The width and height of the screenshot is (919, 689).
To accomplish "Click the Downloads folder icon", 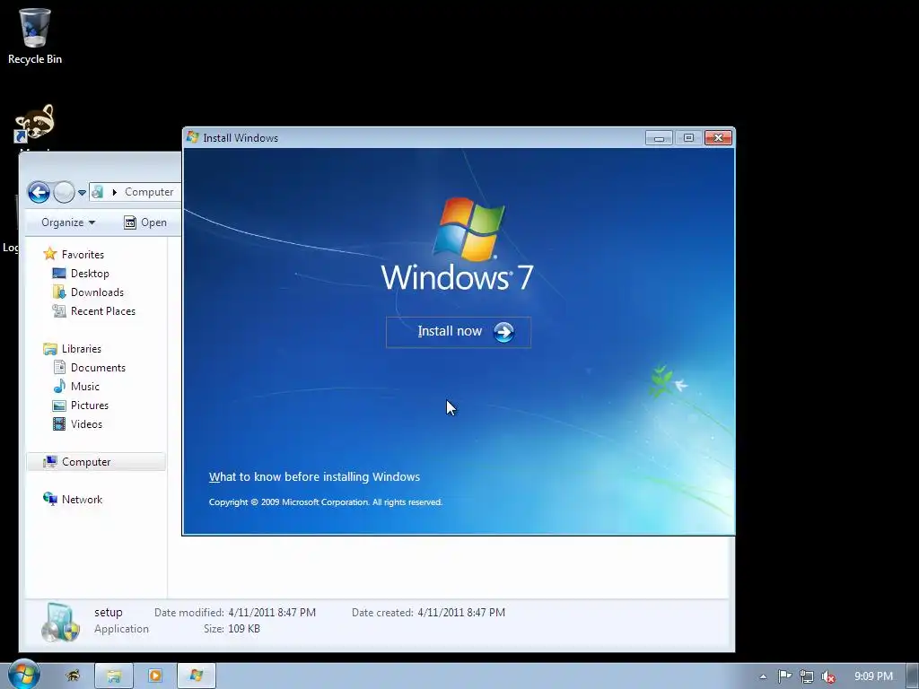I will (x=59, y=292).
